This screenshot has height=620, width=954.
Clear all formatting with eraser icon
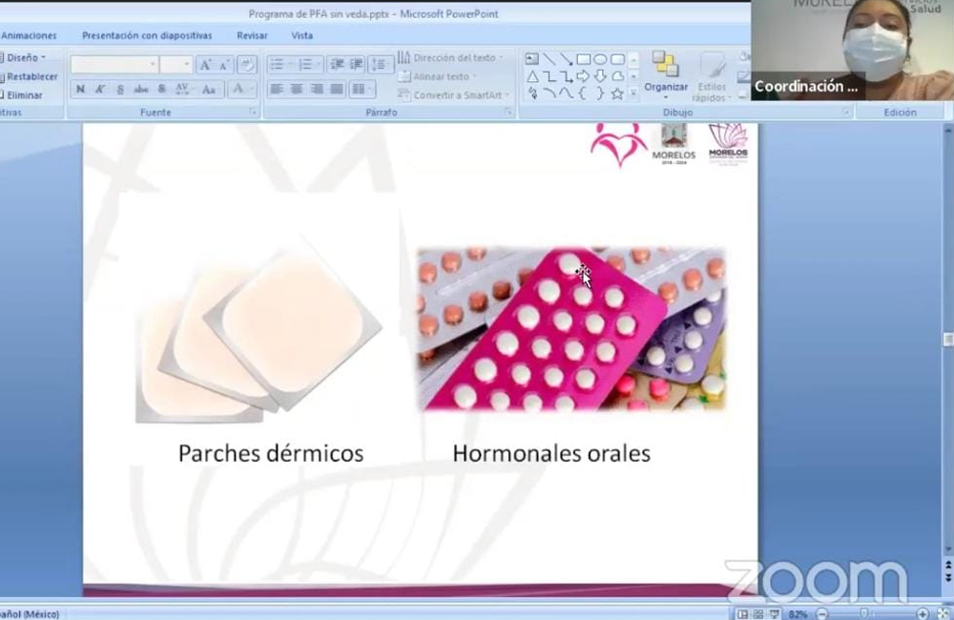(x=246, y=65)
